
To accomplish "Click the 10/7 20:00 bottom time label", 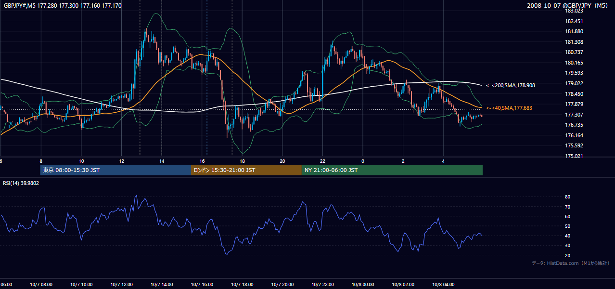I will 282,285.
